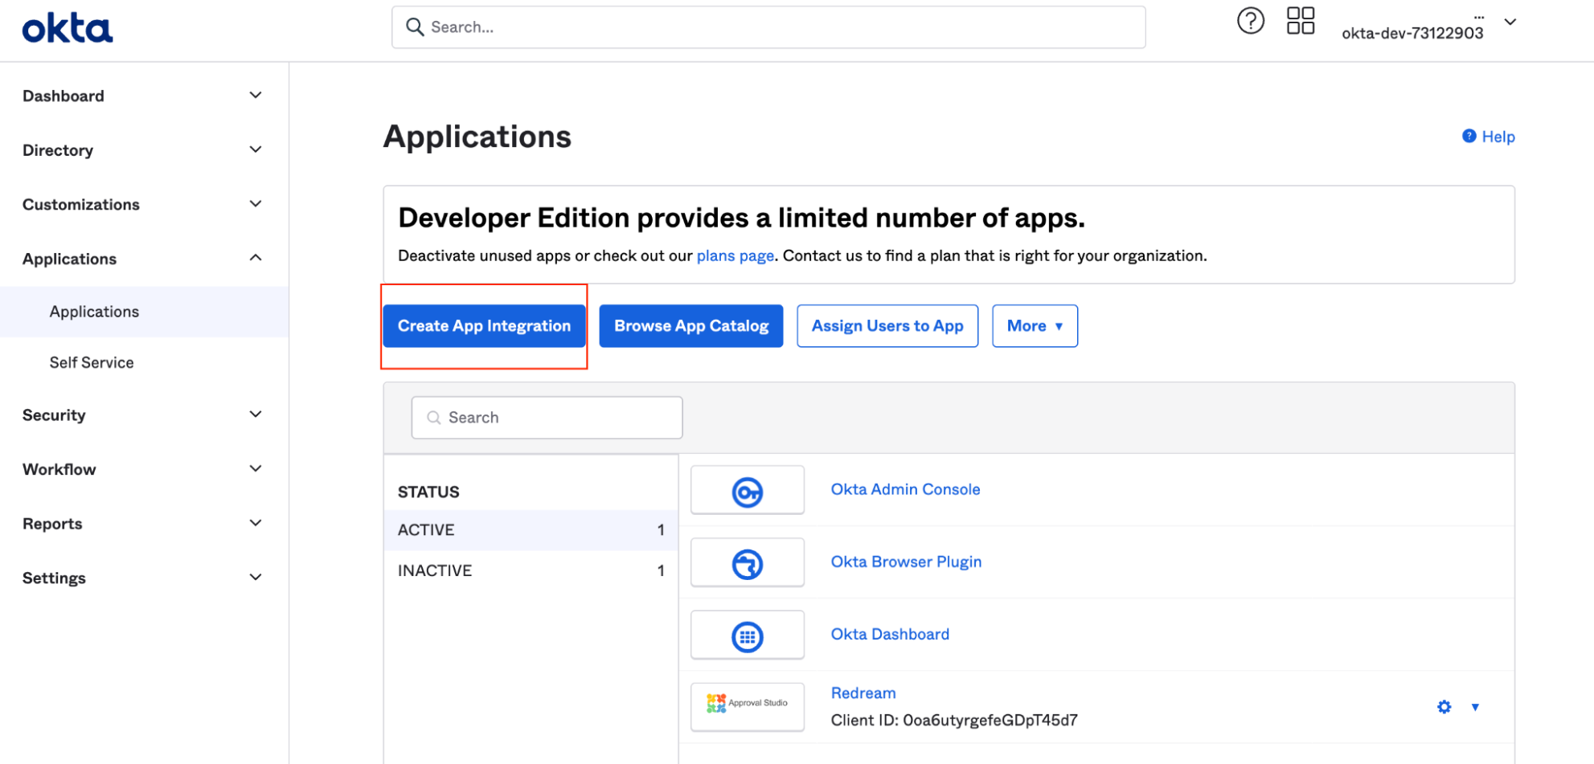
Task: Open the plans page link
Action: point(735,255)
